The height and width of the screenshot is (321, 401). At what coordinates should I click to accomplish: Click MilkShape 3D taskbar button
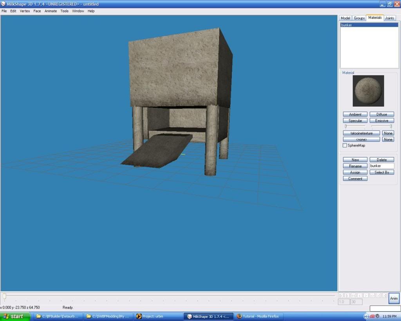[x=208, y=316]
